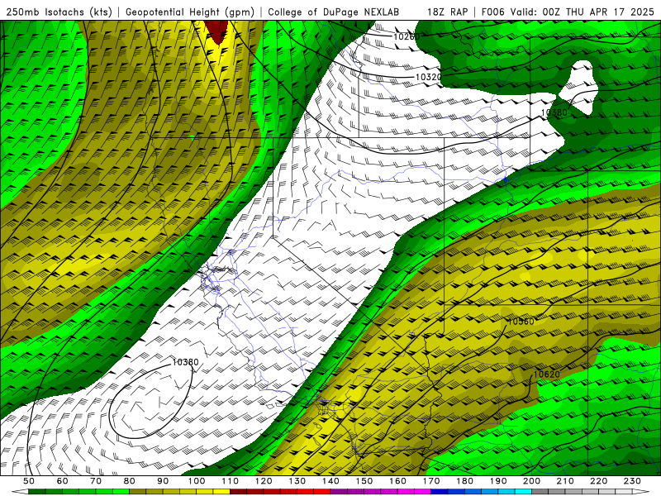Click the bright yellow swatch below the 100 label
The image size is (661, 496).
pos(204,492)
